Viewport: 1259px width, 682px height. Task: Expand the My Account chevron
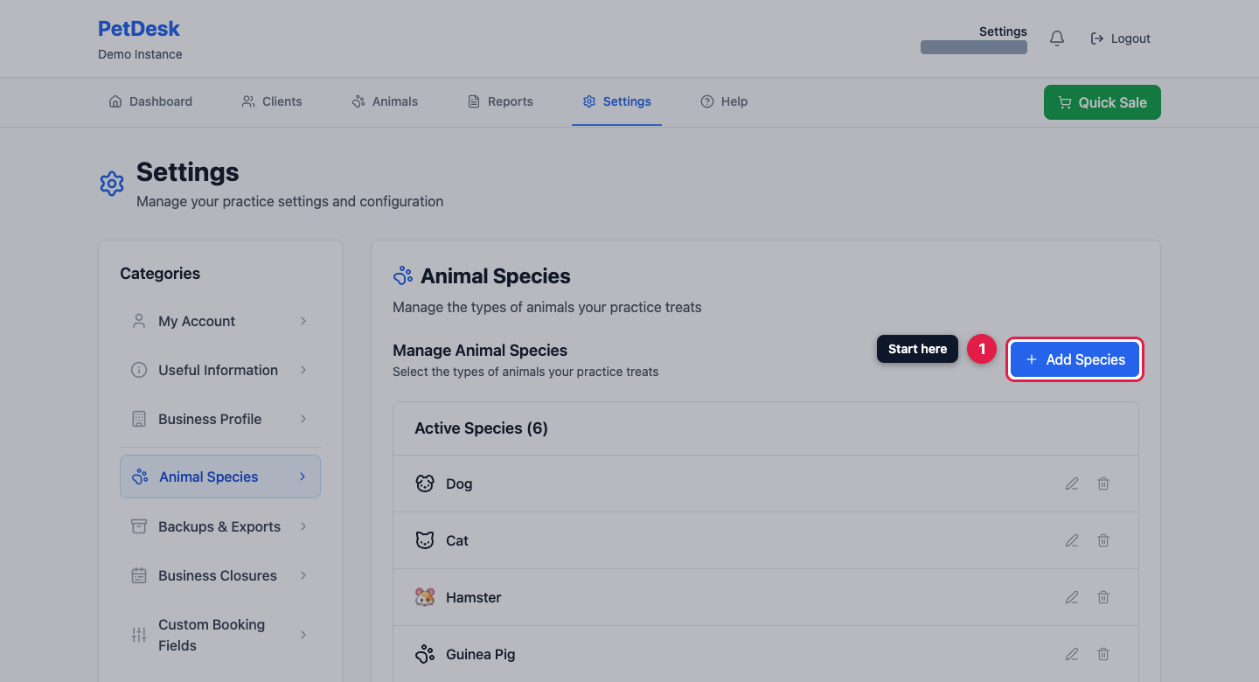click(x=303, y=321)
